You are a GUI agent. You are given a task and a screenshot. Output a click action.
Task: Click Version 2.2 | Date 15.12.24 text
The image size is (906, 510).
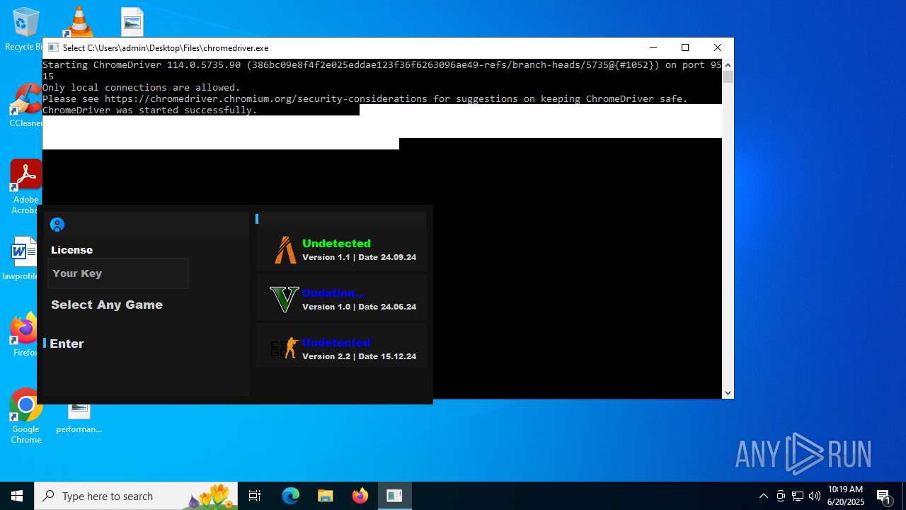(x=359, y=356)
